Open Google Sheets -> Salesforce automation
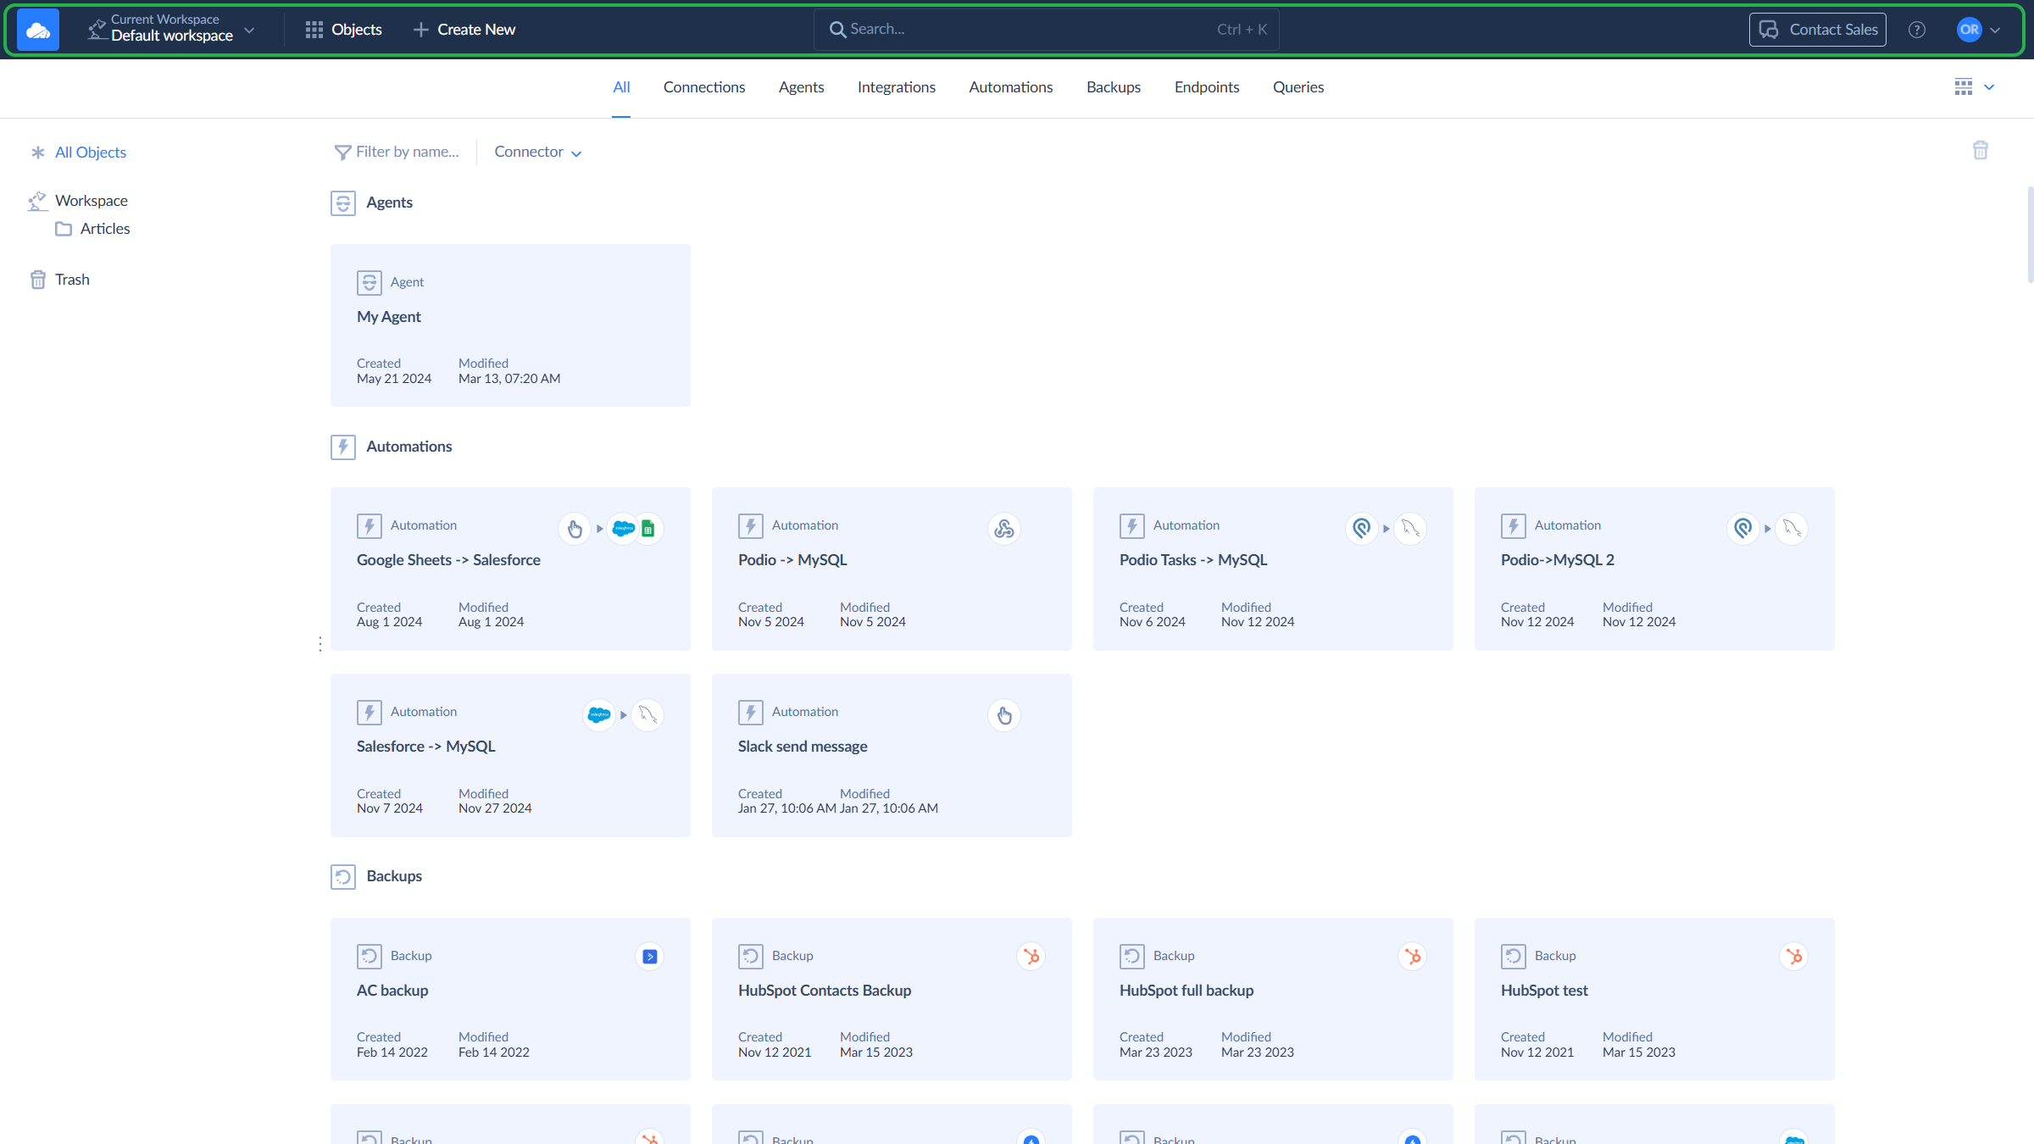This screenshot has height=1144, width=2034. (x=510, y=569)
